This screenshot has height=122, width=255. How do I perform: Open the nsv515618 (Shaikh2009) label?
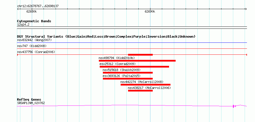click(121, 70)
